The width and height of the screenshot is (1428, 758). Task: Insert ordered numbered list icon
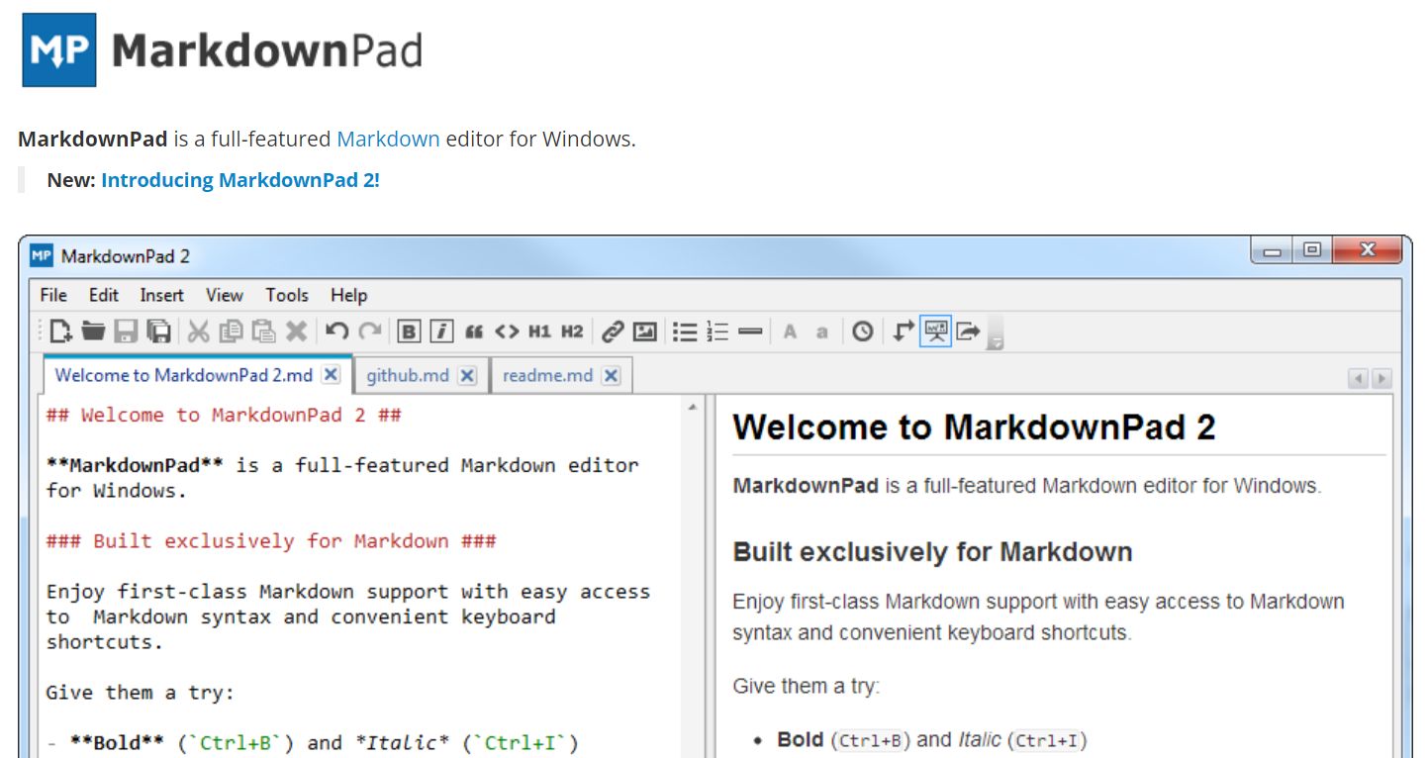click(x=717, y=332)
